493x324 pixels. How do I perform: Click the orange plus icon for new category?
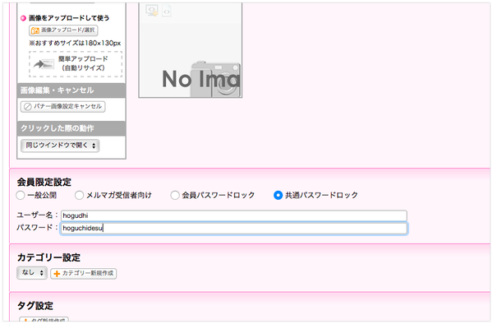coord(57,274)
